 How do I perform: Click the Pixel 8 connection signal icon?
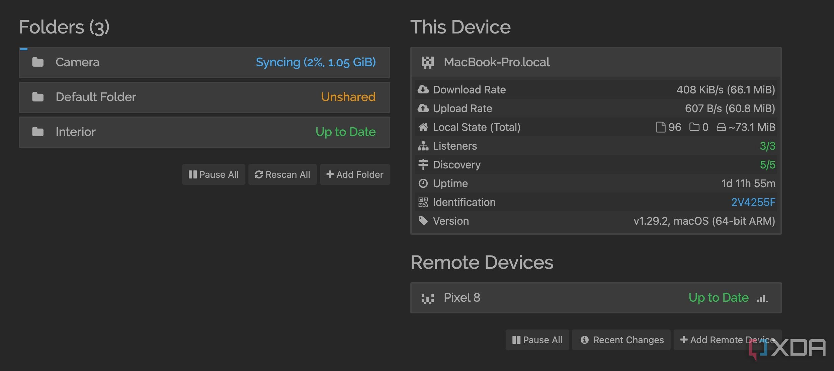pyautogui.click(x=762, y=298)
